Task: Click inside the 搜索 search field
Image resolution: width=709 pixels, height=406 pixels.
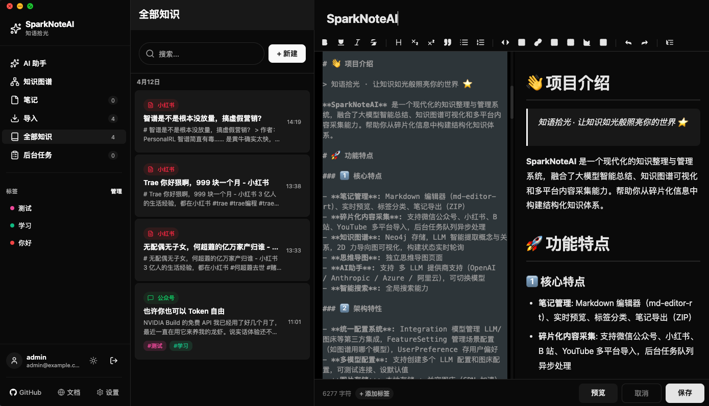Action: click(x=202, y=53)
